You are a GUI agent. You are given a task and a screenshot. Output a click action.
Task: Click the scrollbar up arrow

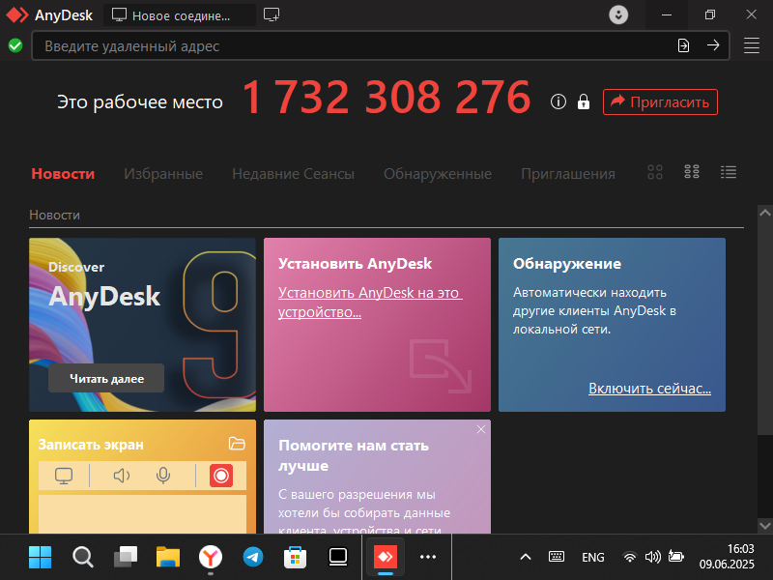point(764,213)
